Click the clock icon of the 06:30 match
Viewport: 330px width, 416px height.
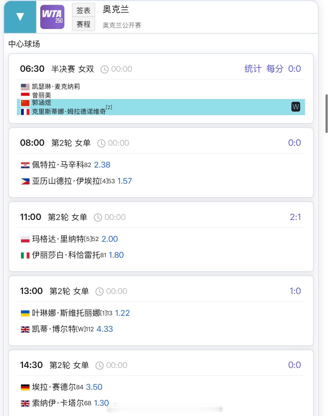pyautogui.click(x=104, y=69)
